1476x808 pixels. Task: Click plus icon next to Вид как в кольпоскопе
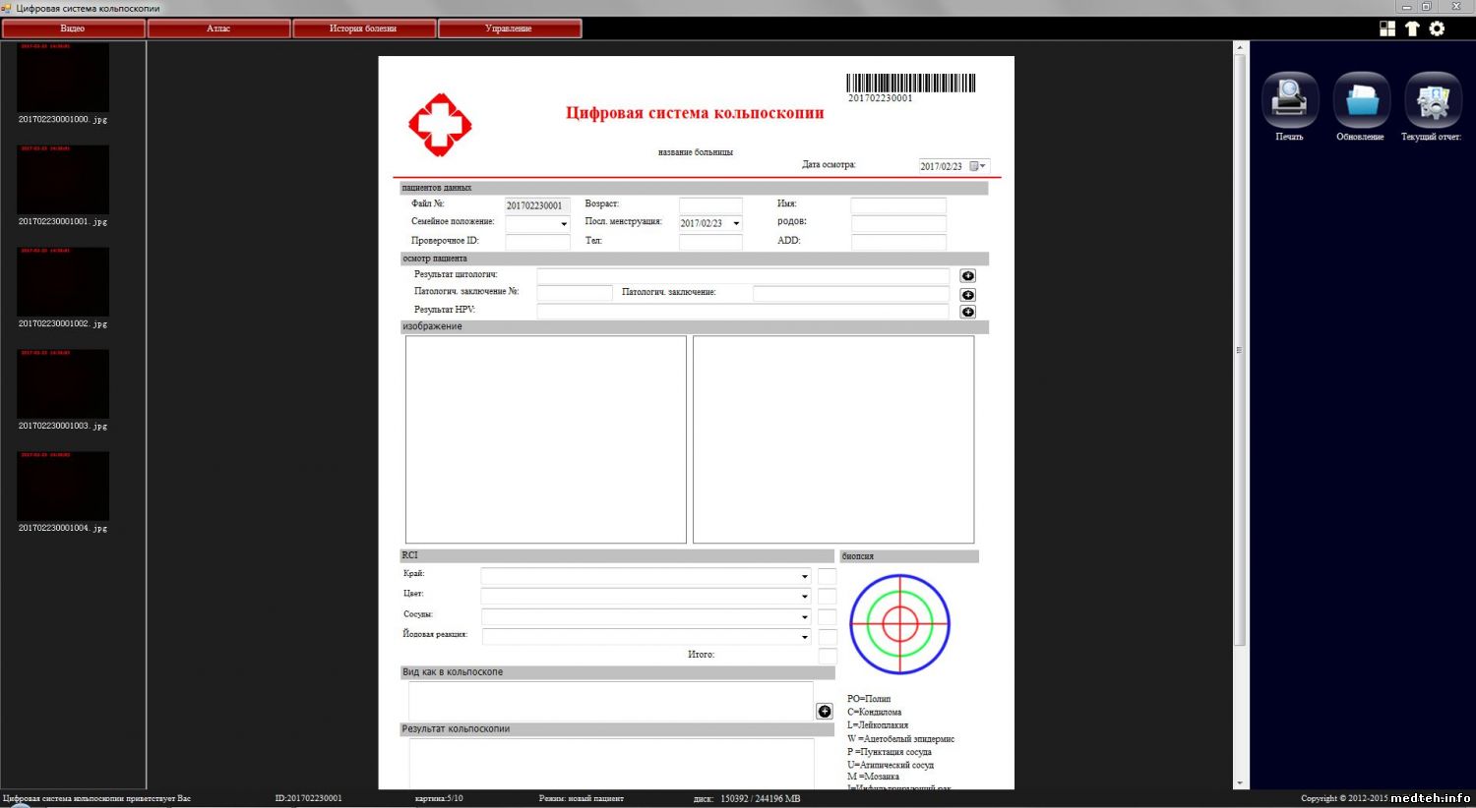click(x=825, y=711)
